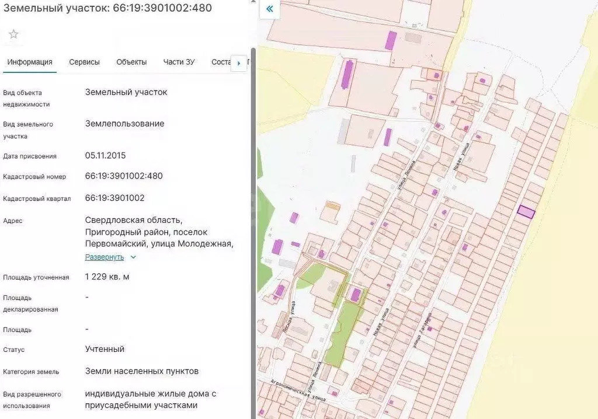This screenshot has width=598, height=419.
Task: Select the category value Земли населенных пунктов
Action: coord(142,371)
